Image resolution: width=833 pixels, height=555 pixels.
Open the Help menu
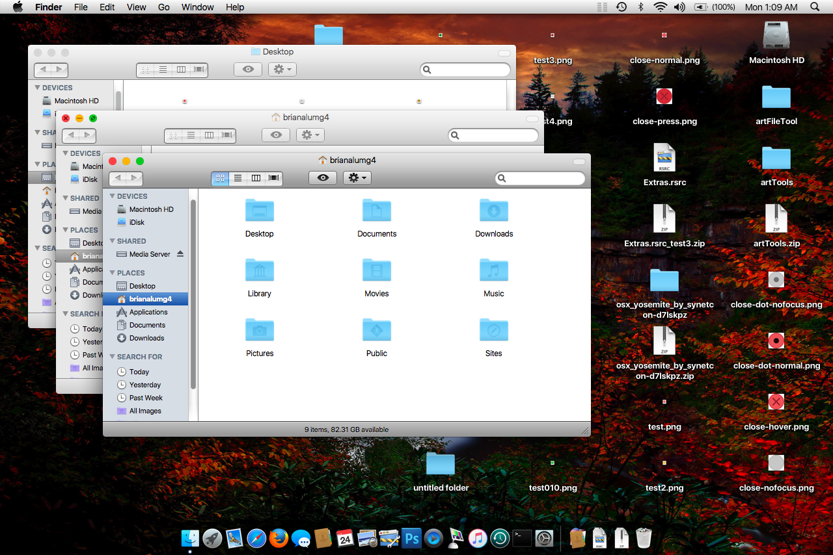[235, 7]
